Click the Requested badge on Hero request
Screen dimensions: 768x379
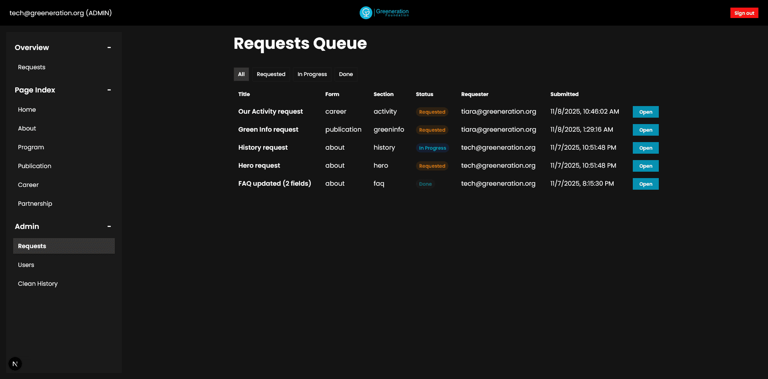(432, 166)
